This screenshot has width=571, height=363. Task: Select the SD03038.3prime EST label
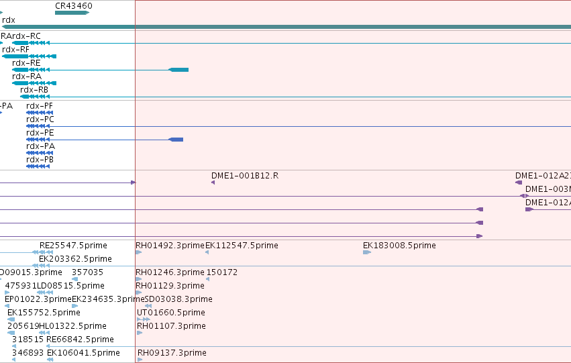(178, 300)
